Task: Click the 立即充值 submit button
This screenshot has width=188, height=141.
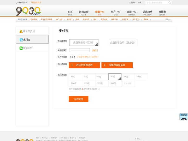Action: (x=79, y=99)
